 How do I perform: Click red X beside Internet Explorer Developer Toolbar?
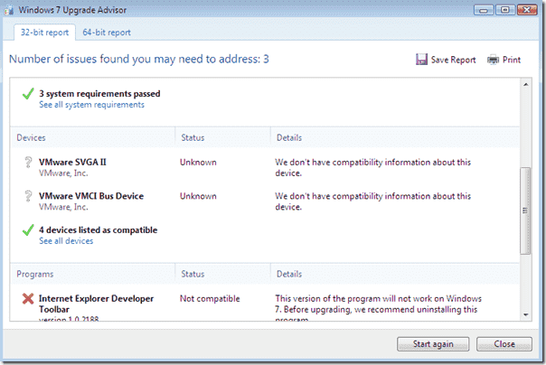click(28, 298)
